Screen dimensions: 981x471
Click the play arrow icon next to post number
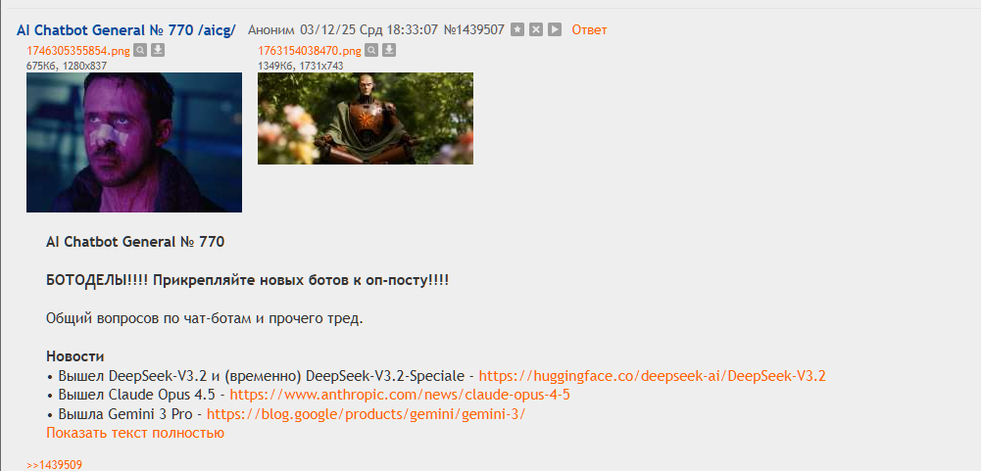pos(555,29)
